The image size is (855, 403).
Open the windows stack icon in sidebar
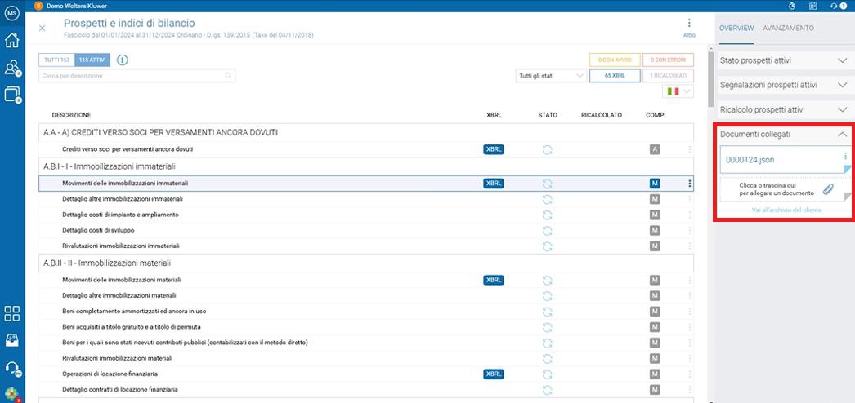tap(11, 95)
